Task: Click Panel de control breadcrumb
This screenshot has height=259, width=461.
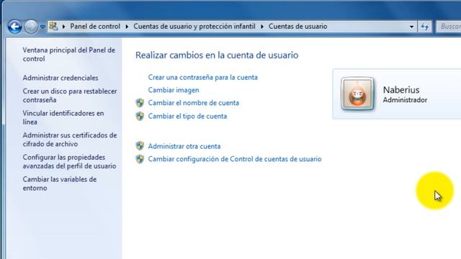Action: 95,27
